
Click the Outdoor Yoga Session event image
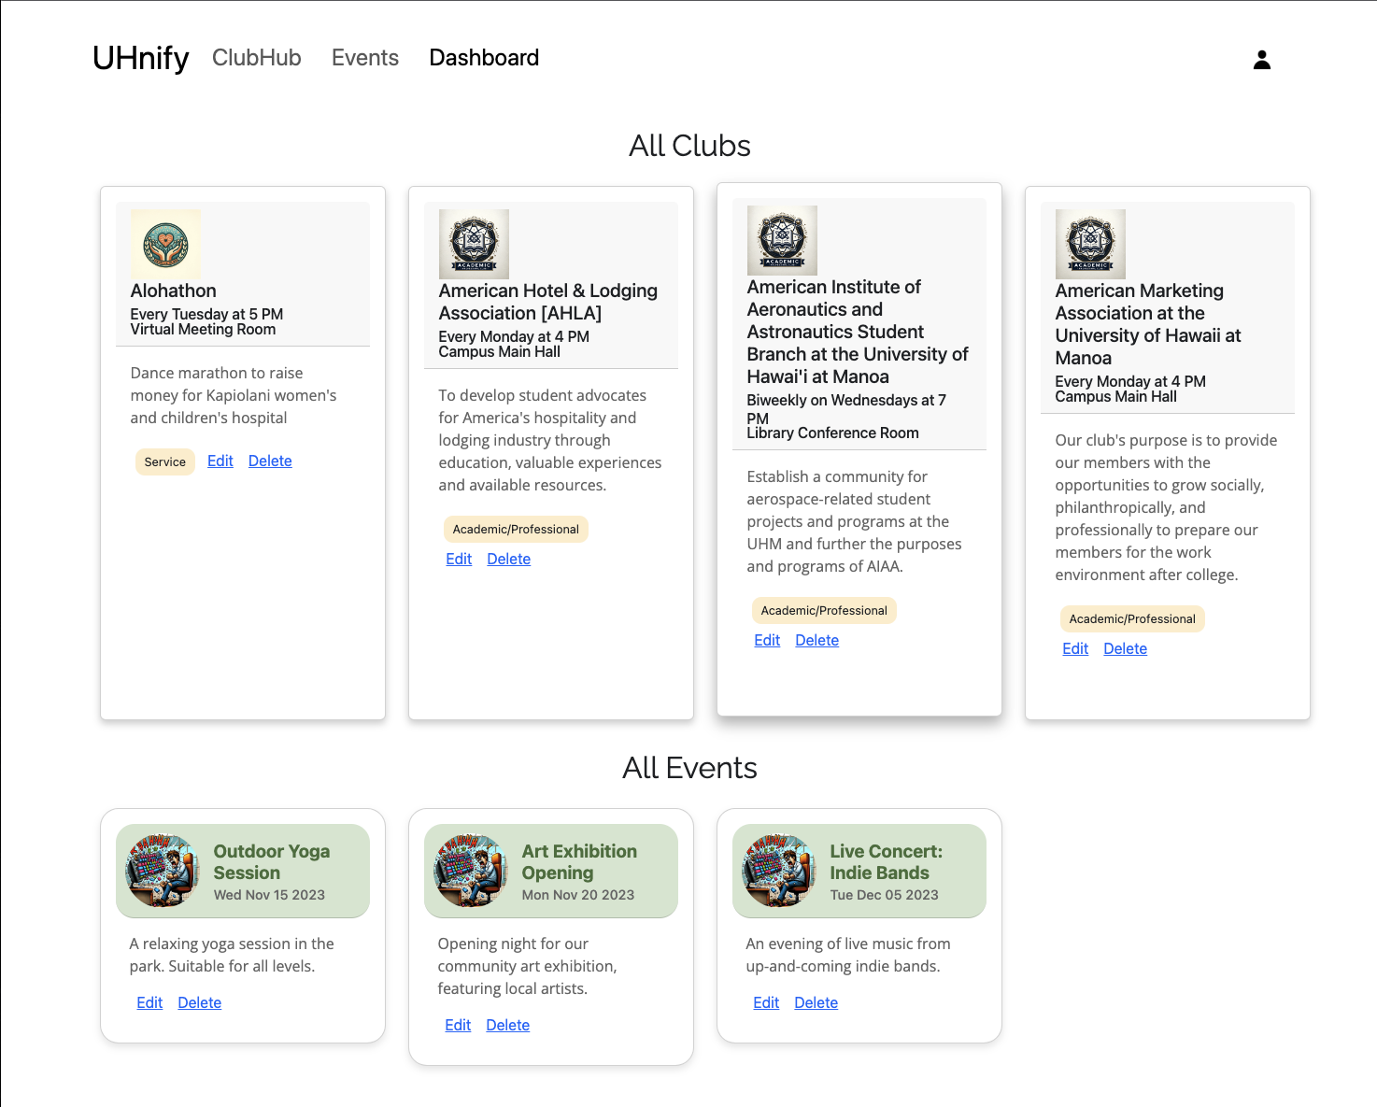click(163, 871)
